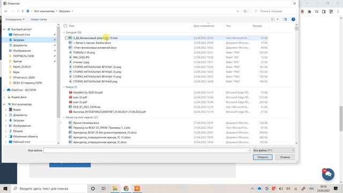Select + Актив и пассив. Баланс.docx

(92, 43)
